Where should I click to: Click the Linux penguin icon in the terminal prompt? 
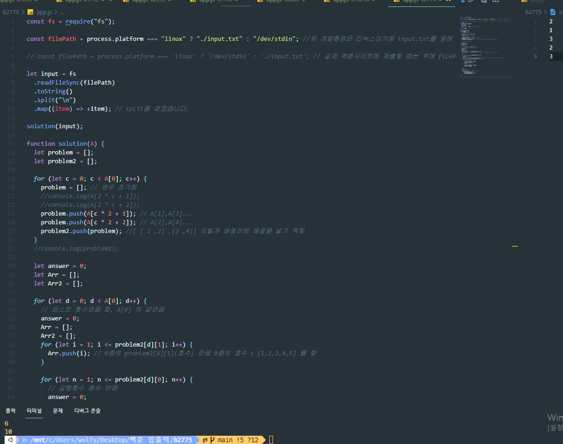click(x=10, y=440)
